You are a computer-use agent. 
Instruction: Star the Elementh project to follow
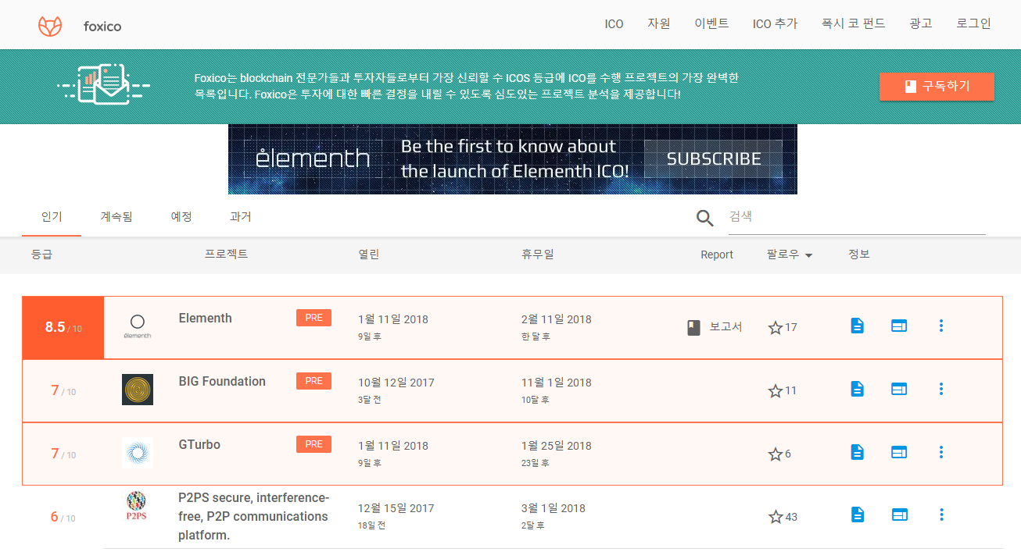776,328
